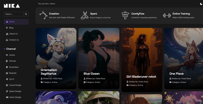
Task: Open the Girl Bladeruner robot card title
Action: coord(141,77)
